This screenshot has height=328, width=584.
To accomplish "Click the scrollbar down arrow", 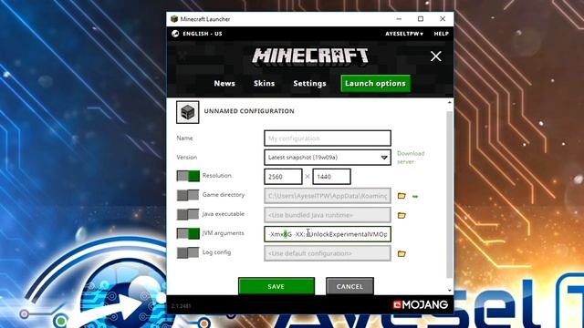I will pyautogui.click(x=450, y=291).
